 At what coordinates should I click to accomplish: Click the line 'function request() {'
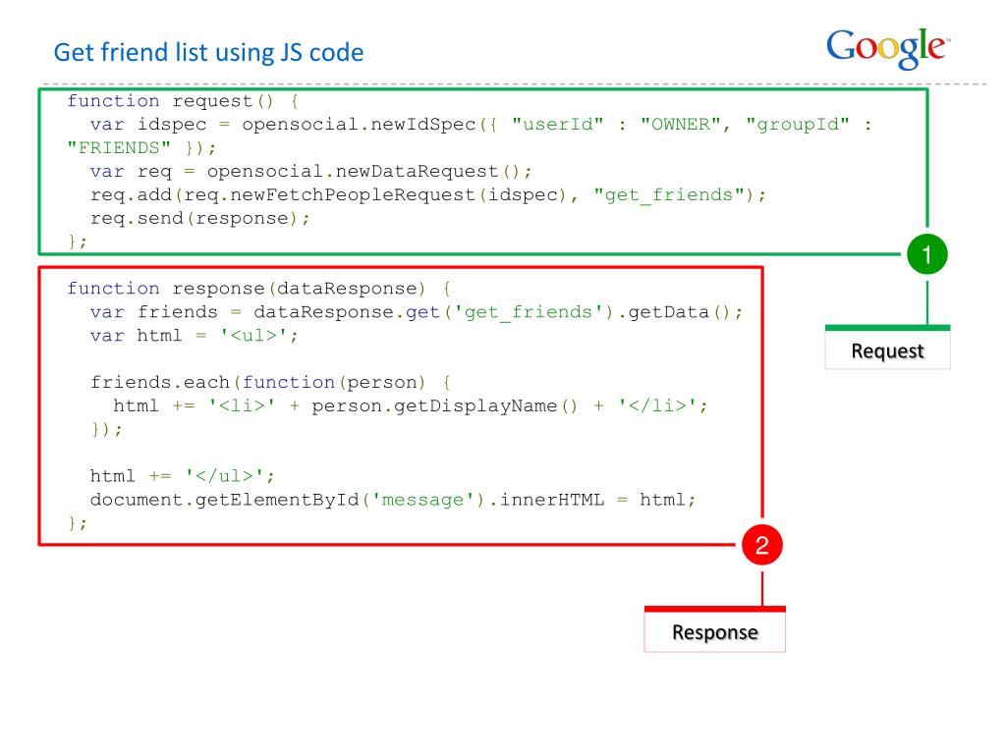click(x=183, y=101)
